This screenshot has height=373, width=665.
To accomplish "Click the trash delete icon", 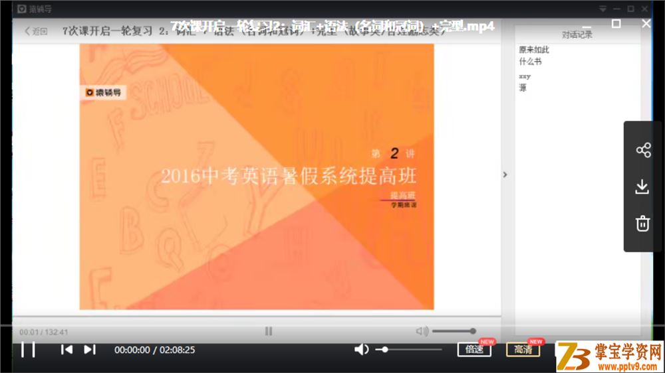I will 642,223.
